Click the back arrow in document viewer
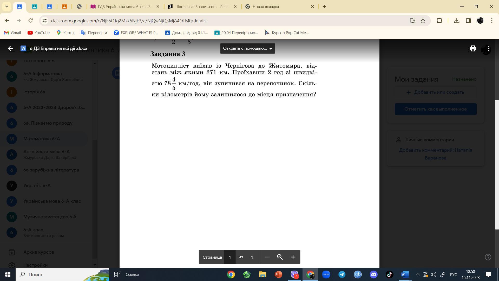Screen dimensions: 499x281 click(x=10, y=48)
